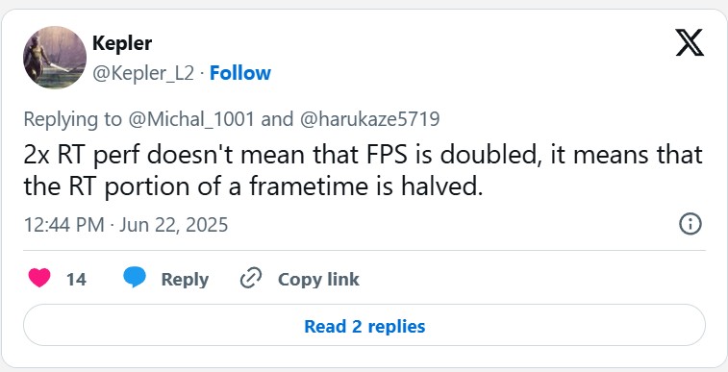
Task: Click the Reply text label
Action: pyautogui.click(x=185, y=279)
